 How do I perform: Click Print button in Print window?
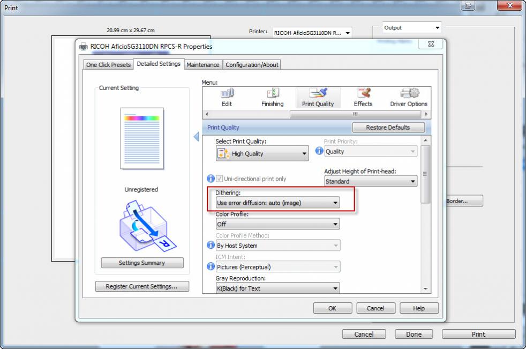click(479, 334)
